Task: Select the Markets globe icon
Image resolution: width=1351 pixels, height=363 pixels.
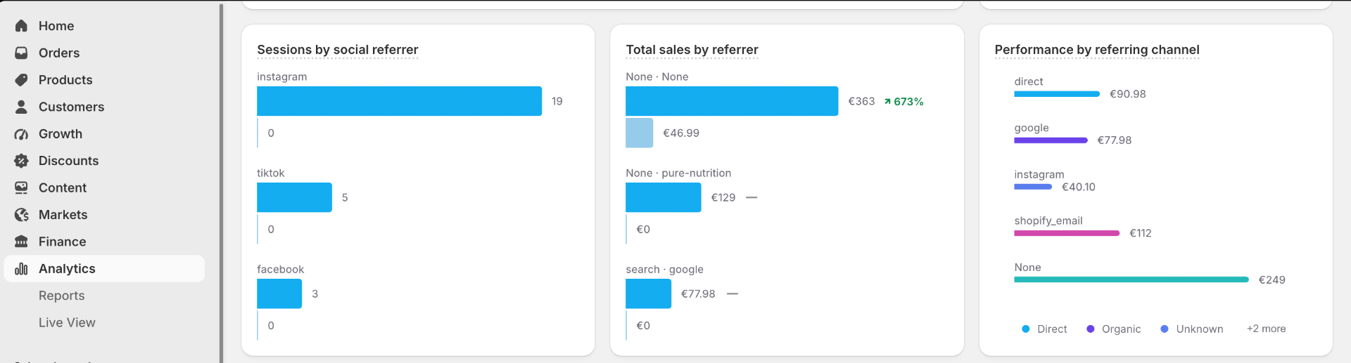Action: tap(22, 215)
